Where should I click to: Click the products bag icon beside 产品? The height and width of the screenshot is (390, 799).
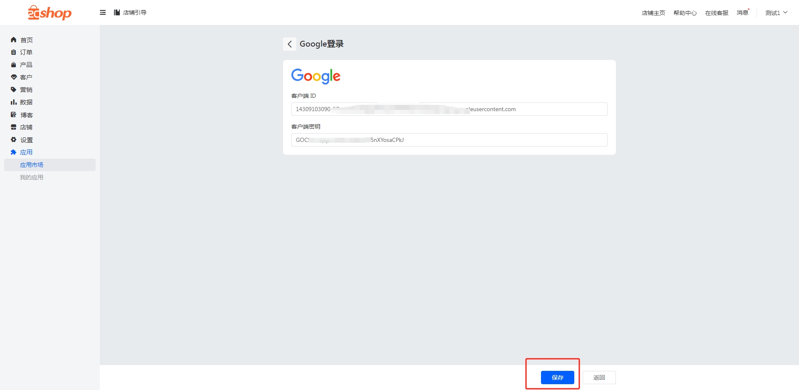13,65
